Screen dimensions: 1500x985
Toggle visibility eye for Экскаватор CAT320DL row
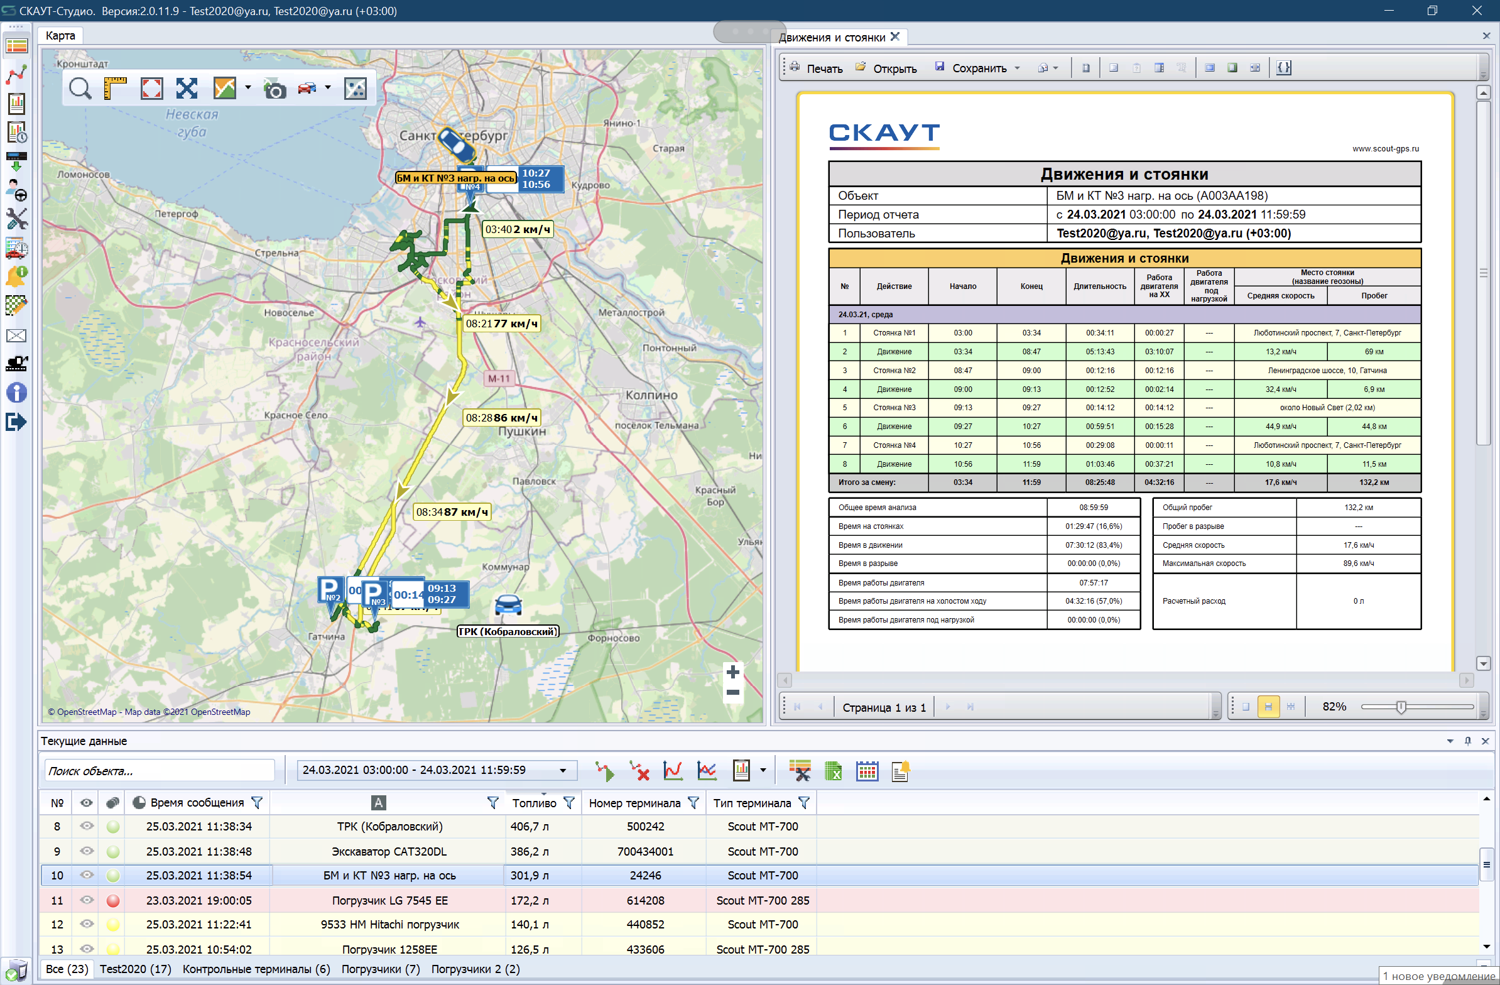coord(87,851)
